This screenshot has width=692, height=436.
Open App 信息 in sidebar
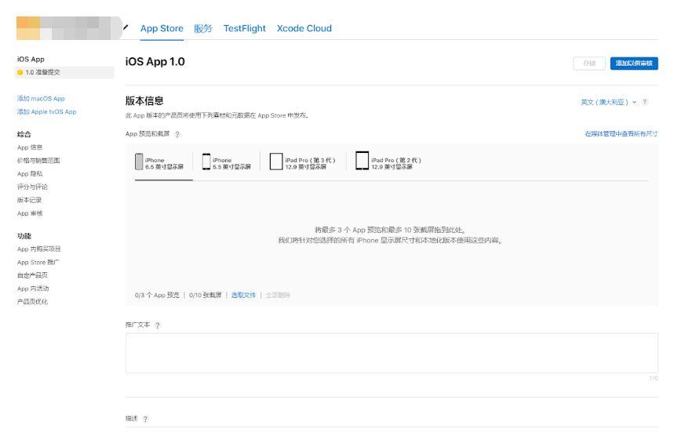click(x=30, y=147)
